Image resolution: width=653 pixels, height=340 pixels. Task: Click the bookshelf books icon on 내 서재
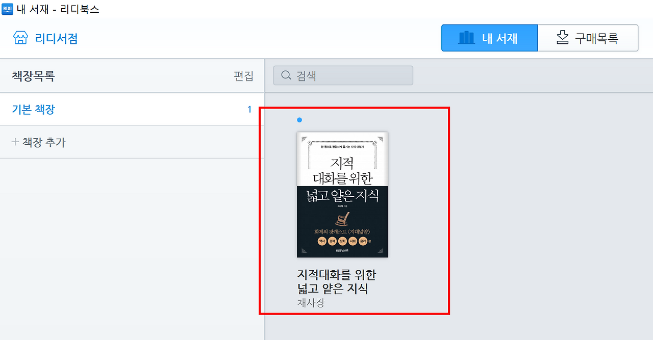466,38
